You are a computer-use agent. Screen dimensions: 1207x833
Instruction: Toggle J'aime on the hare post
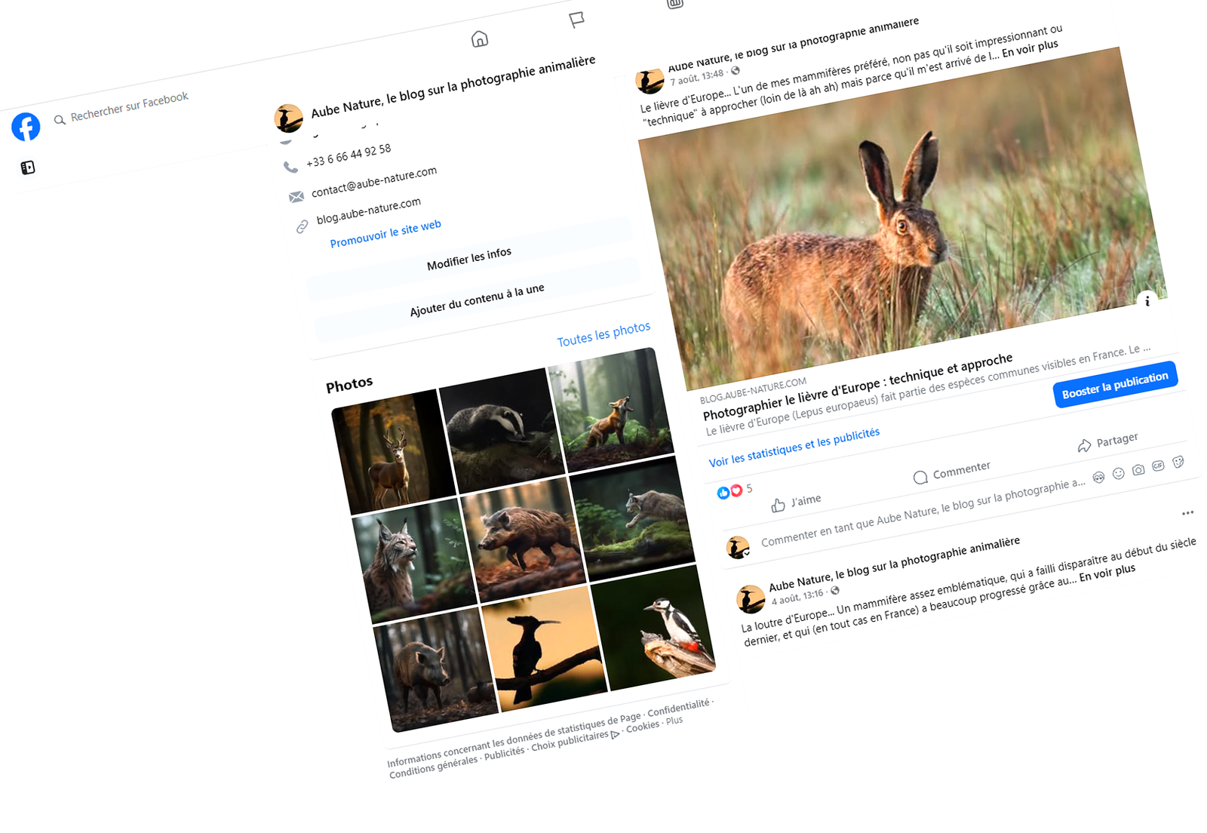[796, 499]
